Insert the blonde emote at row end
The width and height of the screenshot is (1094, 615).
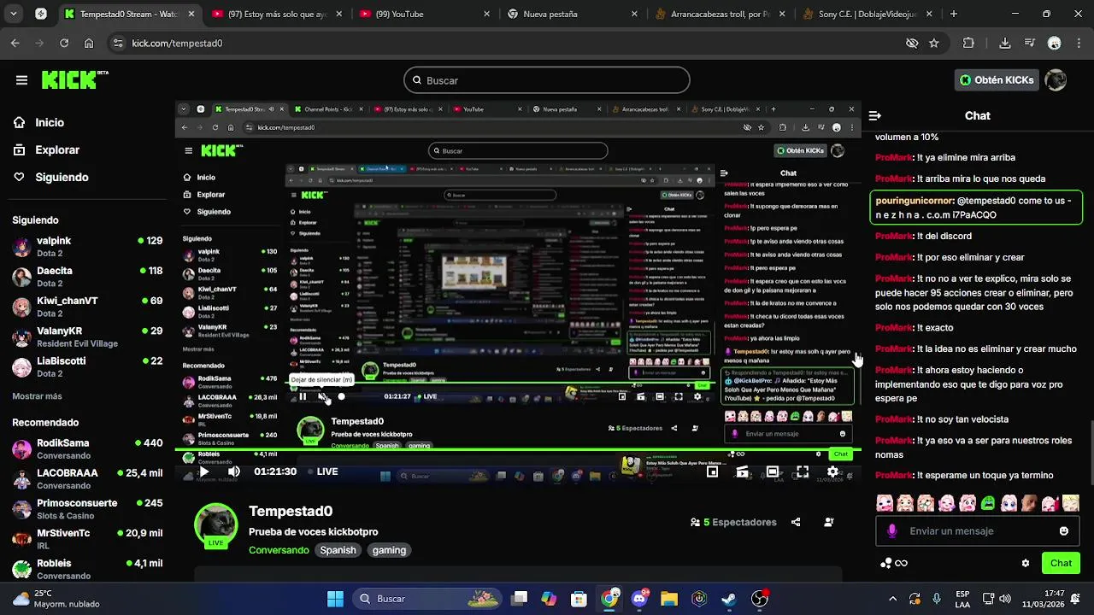1071,503
